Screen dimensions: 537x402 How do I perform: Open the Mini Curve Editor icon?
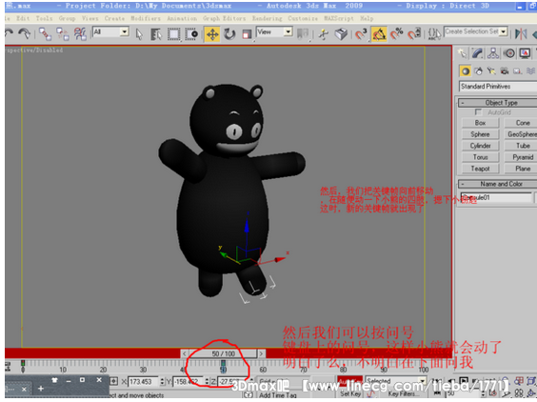point(8,367)
